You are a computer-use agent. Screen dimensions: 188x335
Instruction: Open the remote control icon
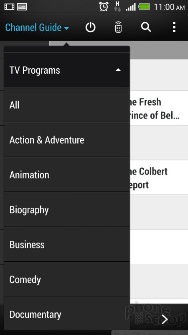(118, 28)
